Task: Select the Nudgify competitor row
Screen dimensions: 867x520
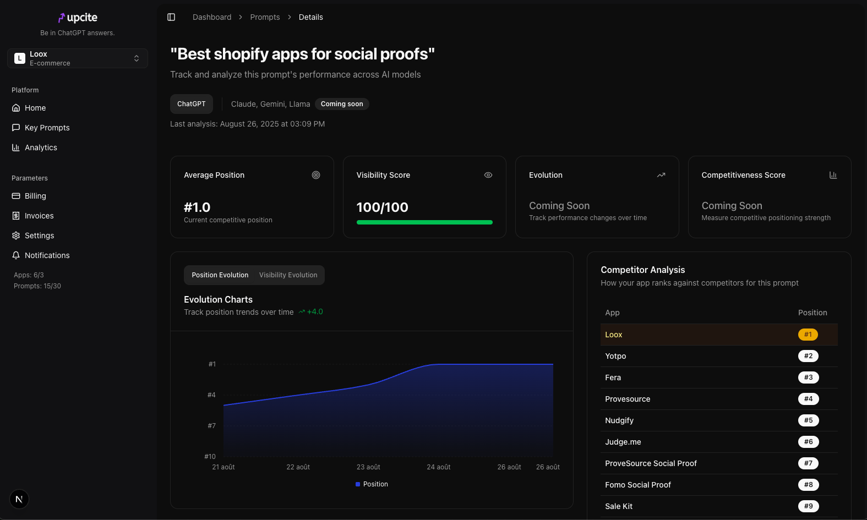Action: (x=719, y=420)
